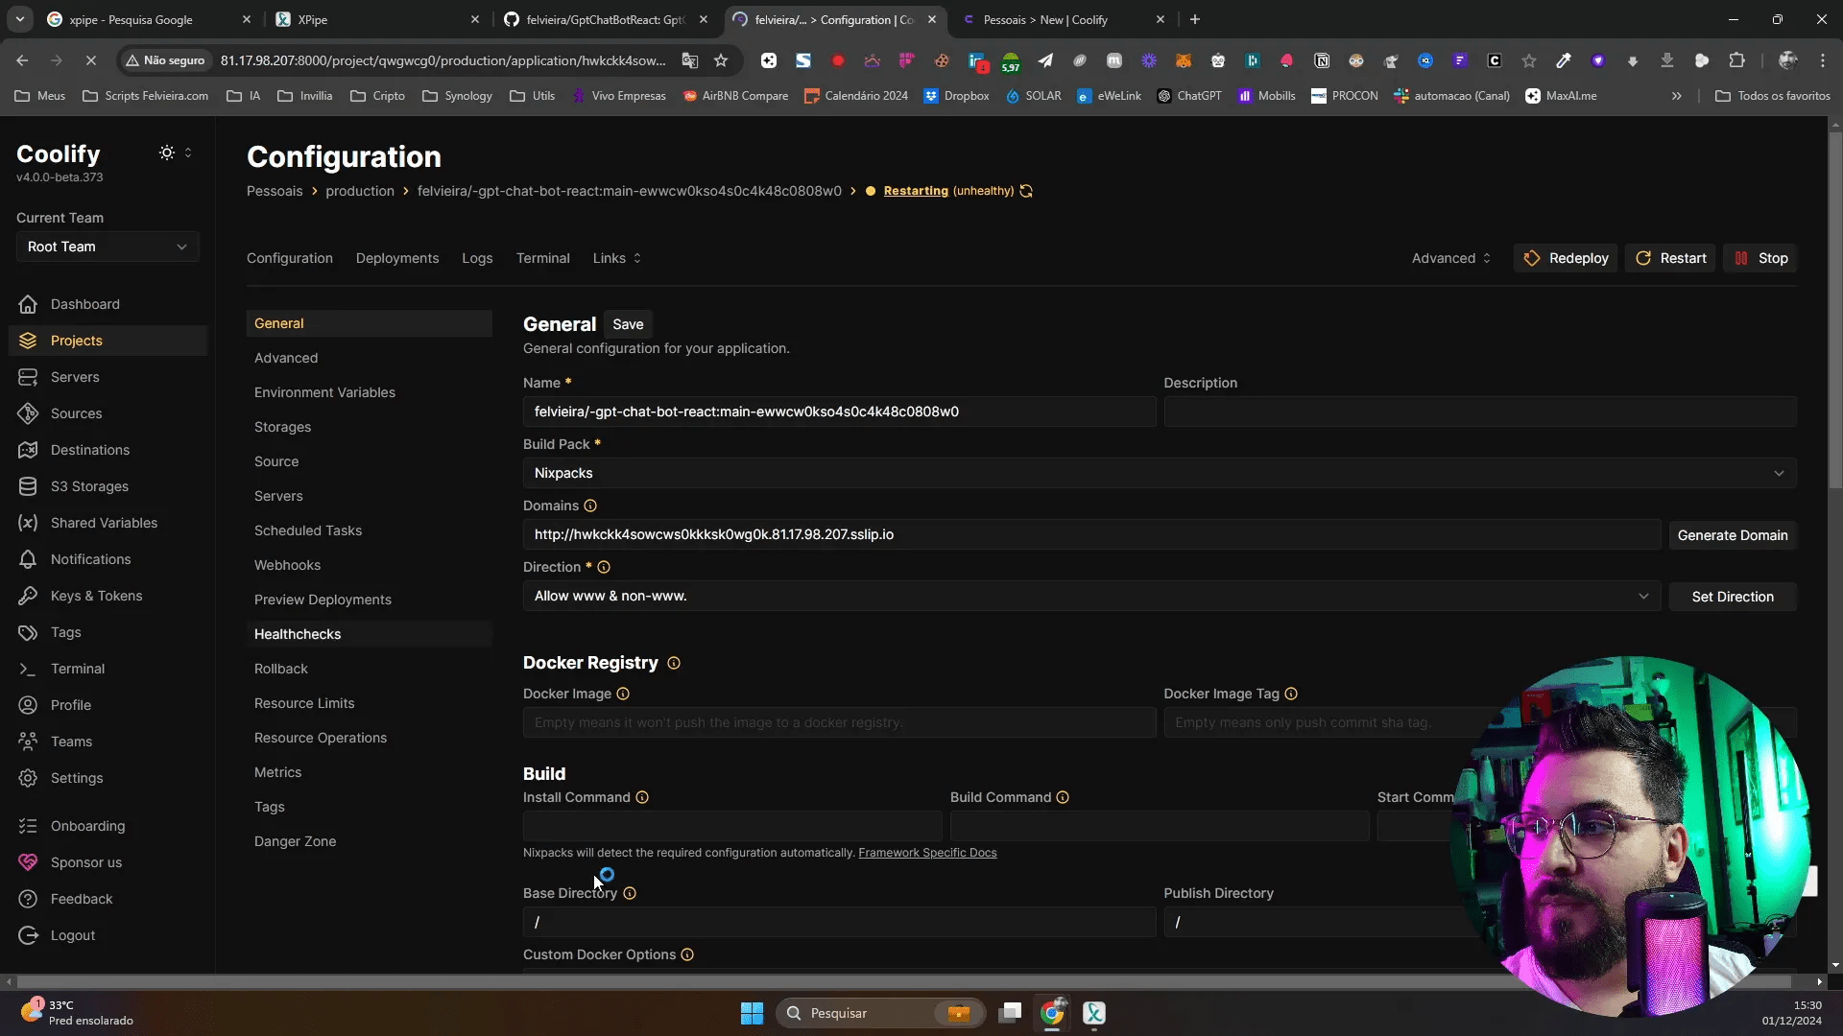
Task: Click the Name input field
Action: [839, 412]
